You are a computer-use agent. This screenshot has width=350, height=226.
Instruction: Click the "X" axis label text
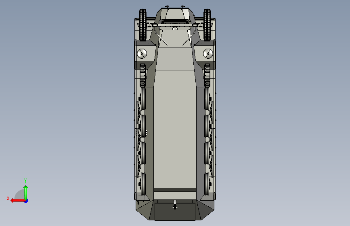(8, 198)
